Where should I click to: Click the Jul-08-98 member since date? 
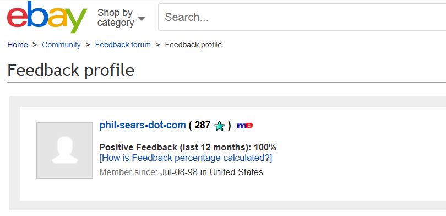(179, 172)
